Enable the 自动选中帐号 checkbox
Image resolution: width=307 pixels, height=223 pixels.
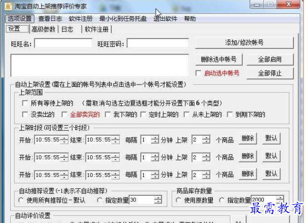(199, 73)
